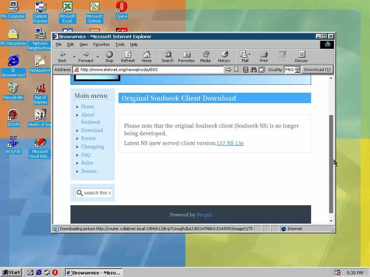Click the address bar URL field
The width and height of the screenshot is (370, 277).
click(148, 70)
